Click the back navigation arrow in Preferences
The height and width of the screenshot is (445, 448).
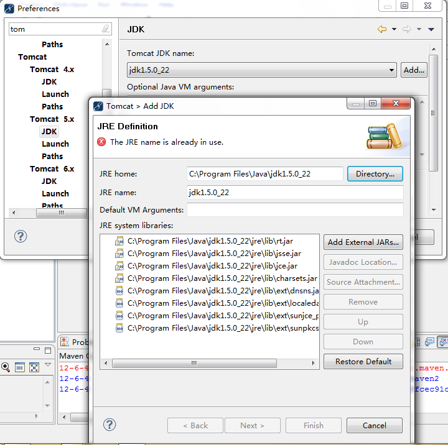tap(382, 29)
